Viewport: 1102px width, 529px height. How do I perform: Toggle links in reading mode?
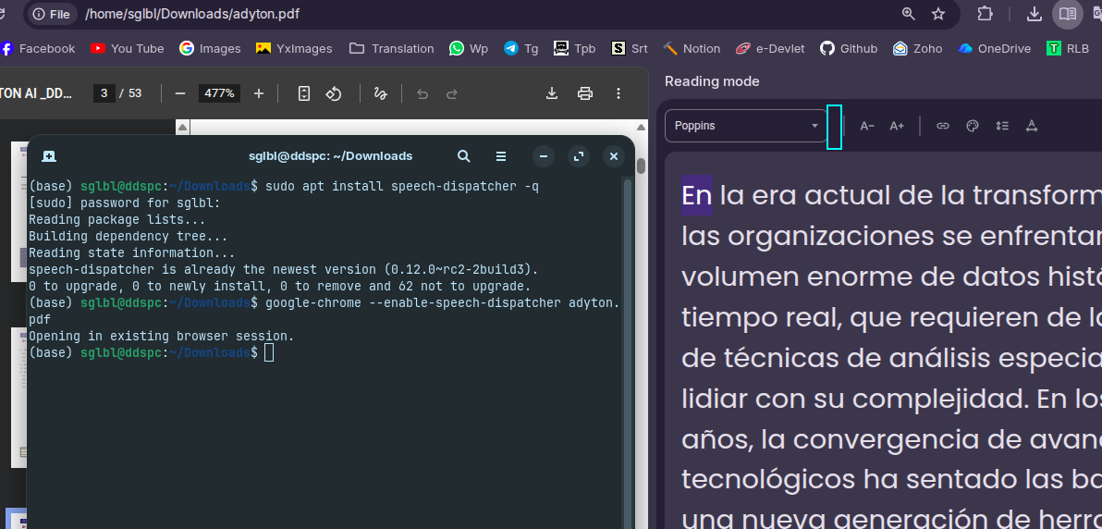943,126
